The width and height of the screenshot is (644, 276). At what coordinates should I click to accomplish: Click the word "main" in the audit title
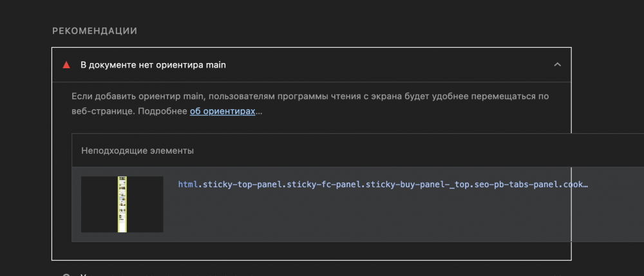(x=215, y=65)
